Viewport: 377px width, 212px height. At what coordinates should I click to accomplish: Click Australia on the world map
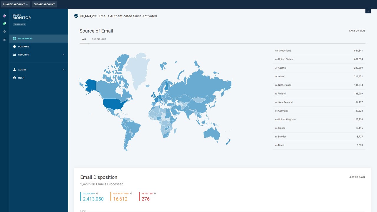coord(211,134)
